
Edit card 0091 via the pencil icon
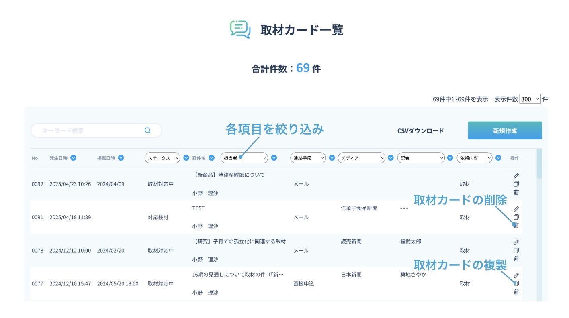coord(516,209)
